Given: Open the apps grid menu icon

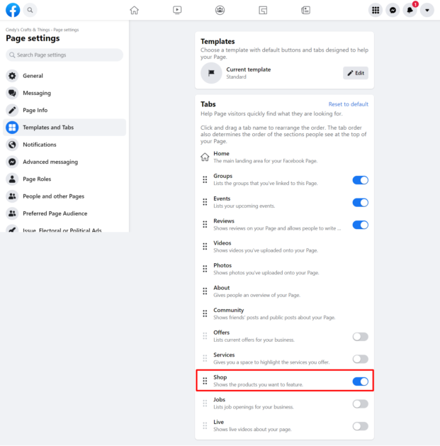Looking at the screenshot, I should click(x=376, y=10).
